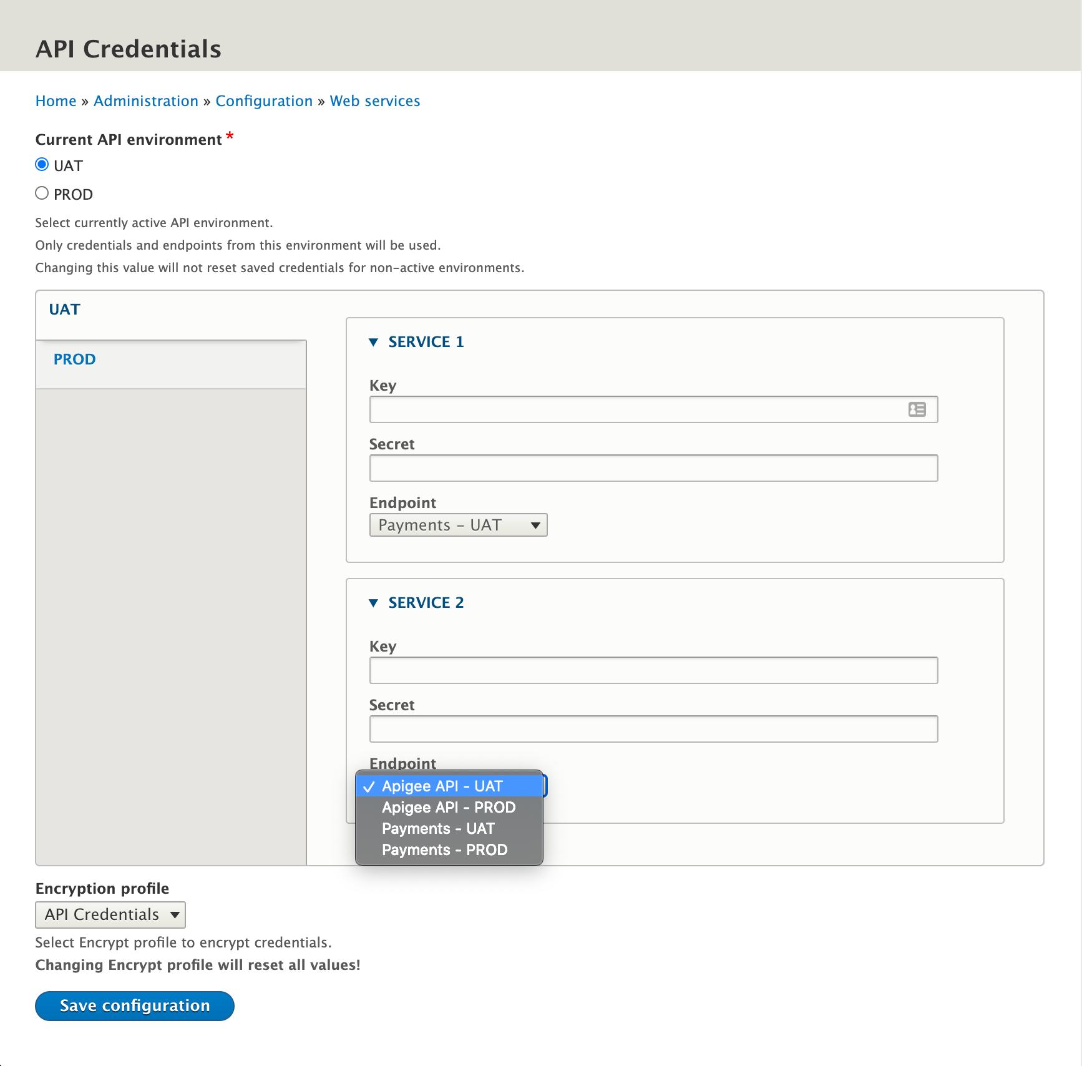
Task: Open the Encryption profile dropdown
Action: pos(110,914)
